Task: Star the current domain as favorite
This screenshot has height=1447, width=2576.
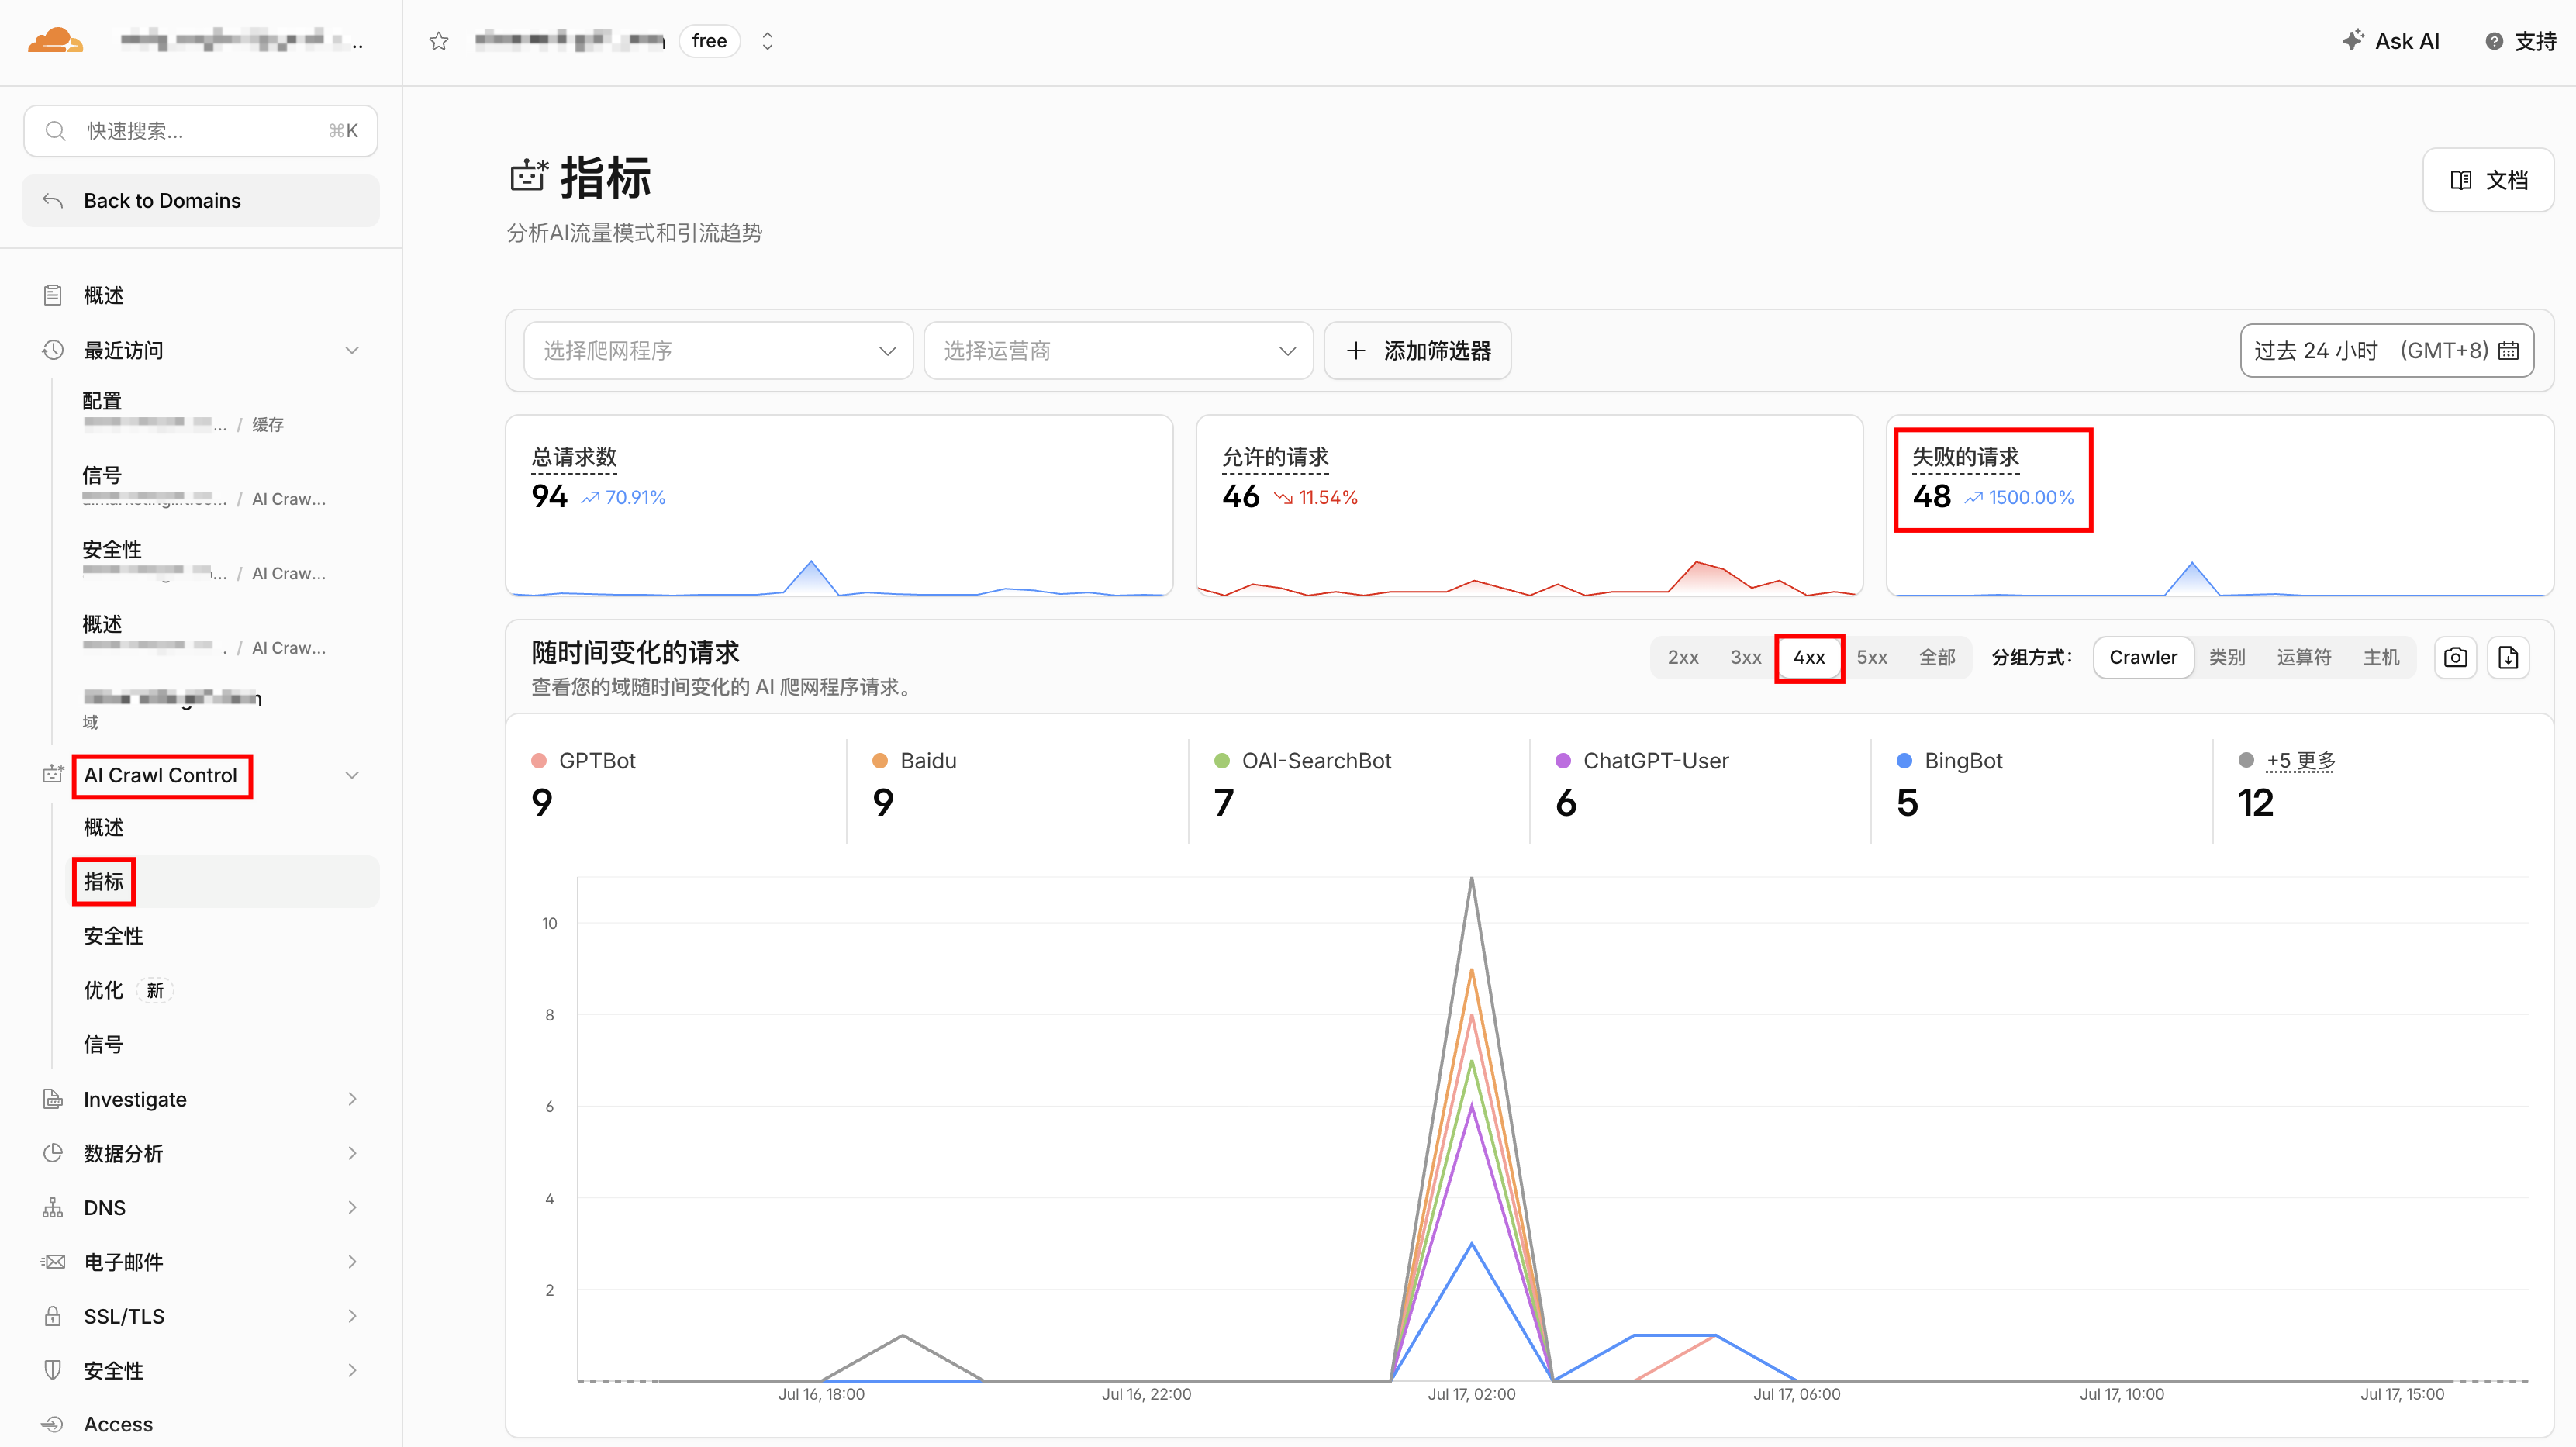Action: tap(438, 41)
